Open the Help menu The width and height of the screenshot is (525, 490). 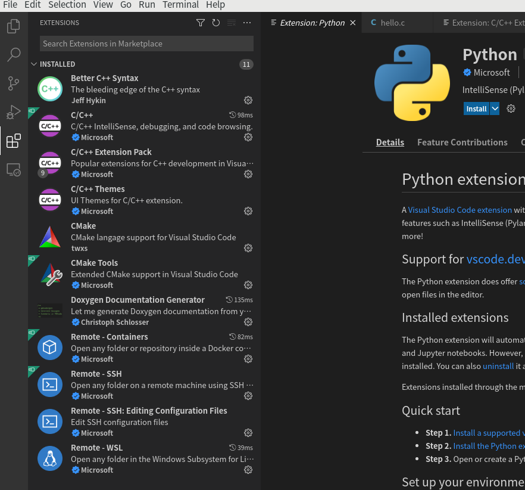215,5
